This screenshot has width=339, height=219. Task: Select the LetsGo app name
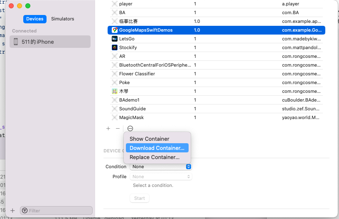tap(127, 39)
